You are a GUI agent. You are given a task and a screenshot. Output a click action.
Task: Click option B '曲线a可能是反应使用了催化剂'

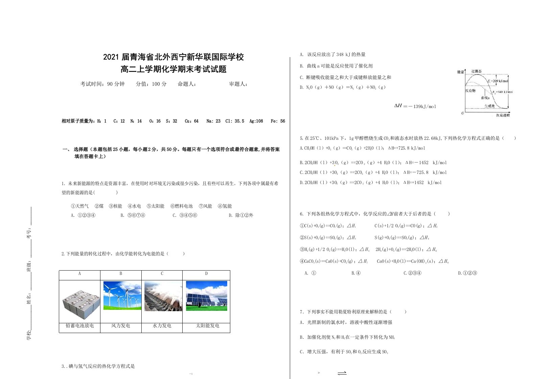click(x=336, y=66)
